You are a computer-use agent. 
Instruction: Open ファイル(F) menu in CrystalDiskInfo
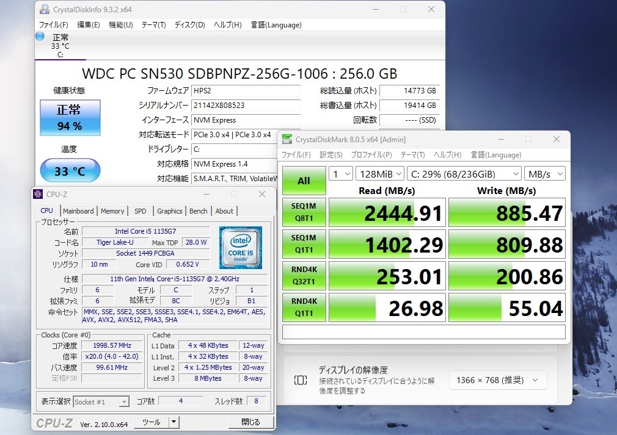(54, 25)
